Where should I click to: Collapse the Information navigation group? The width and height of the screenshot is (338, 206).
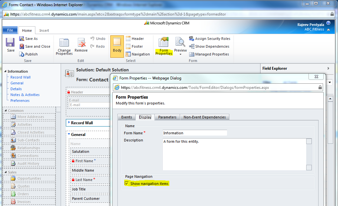pos(5,71)
